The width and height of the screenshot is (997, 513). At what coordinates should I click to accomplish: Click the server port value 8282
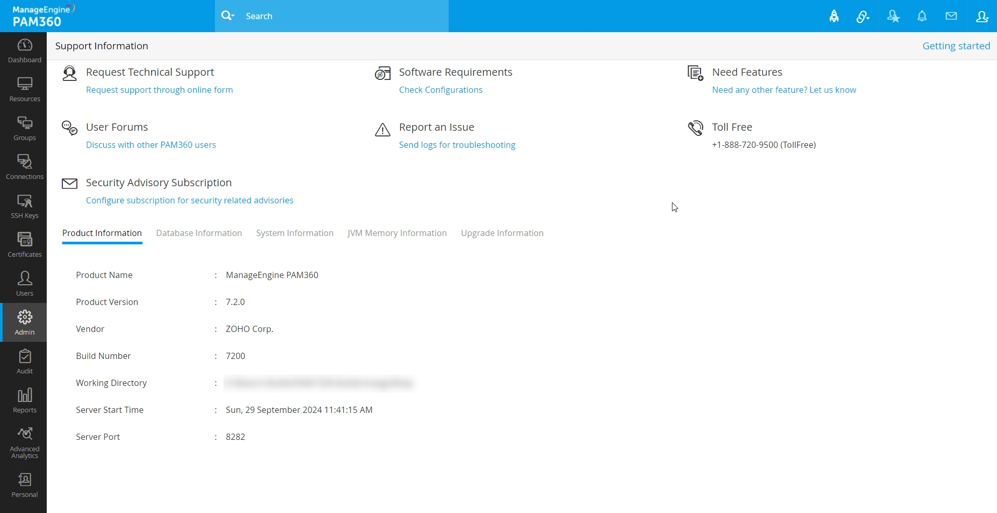click(x=235, y=437)
